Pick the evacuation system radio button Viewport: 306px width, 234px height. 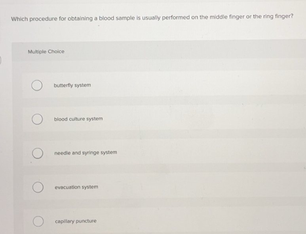(x=38, y=187)
